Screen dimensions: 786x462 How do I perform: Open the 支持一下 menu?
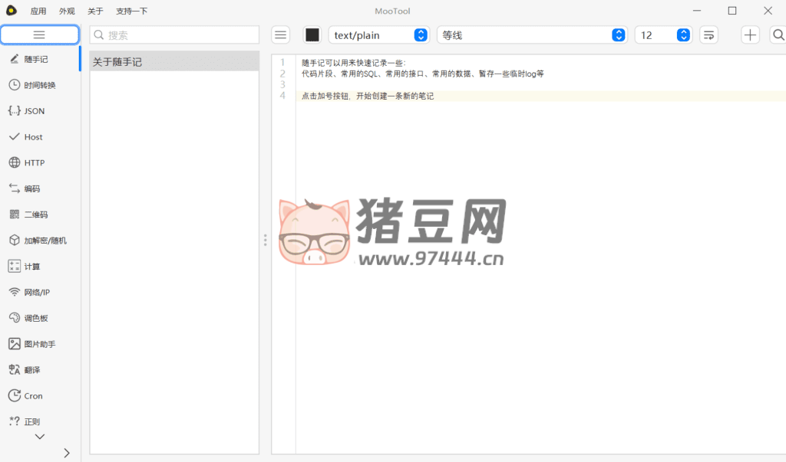coord(131,11)
